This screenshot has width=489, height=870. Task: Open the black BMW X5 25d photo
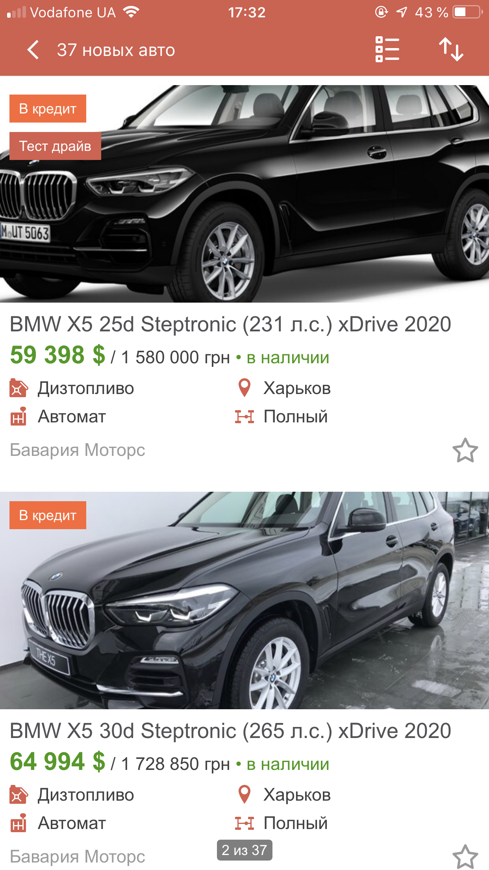click(x=245, y=194)
